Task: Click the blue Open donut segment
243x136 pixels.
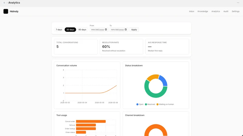Action: pyautogui.click(x=164, y=81)
